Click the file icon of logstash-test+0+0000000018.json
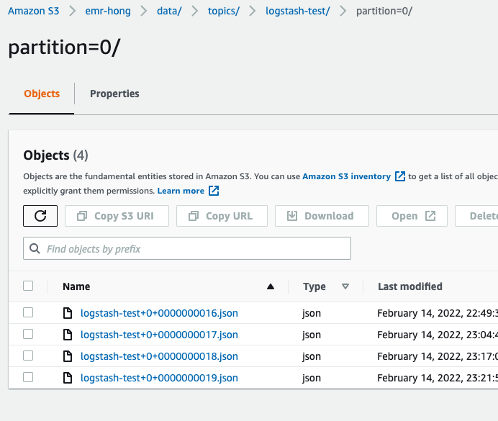The height and width of the screenshot is (421, 498). (x=68, y=356)
